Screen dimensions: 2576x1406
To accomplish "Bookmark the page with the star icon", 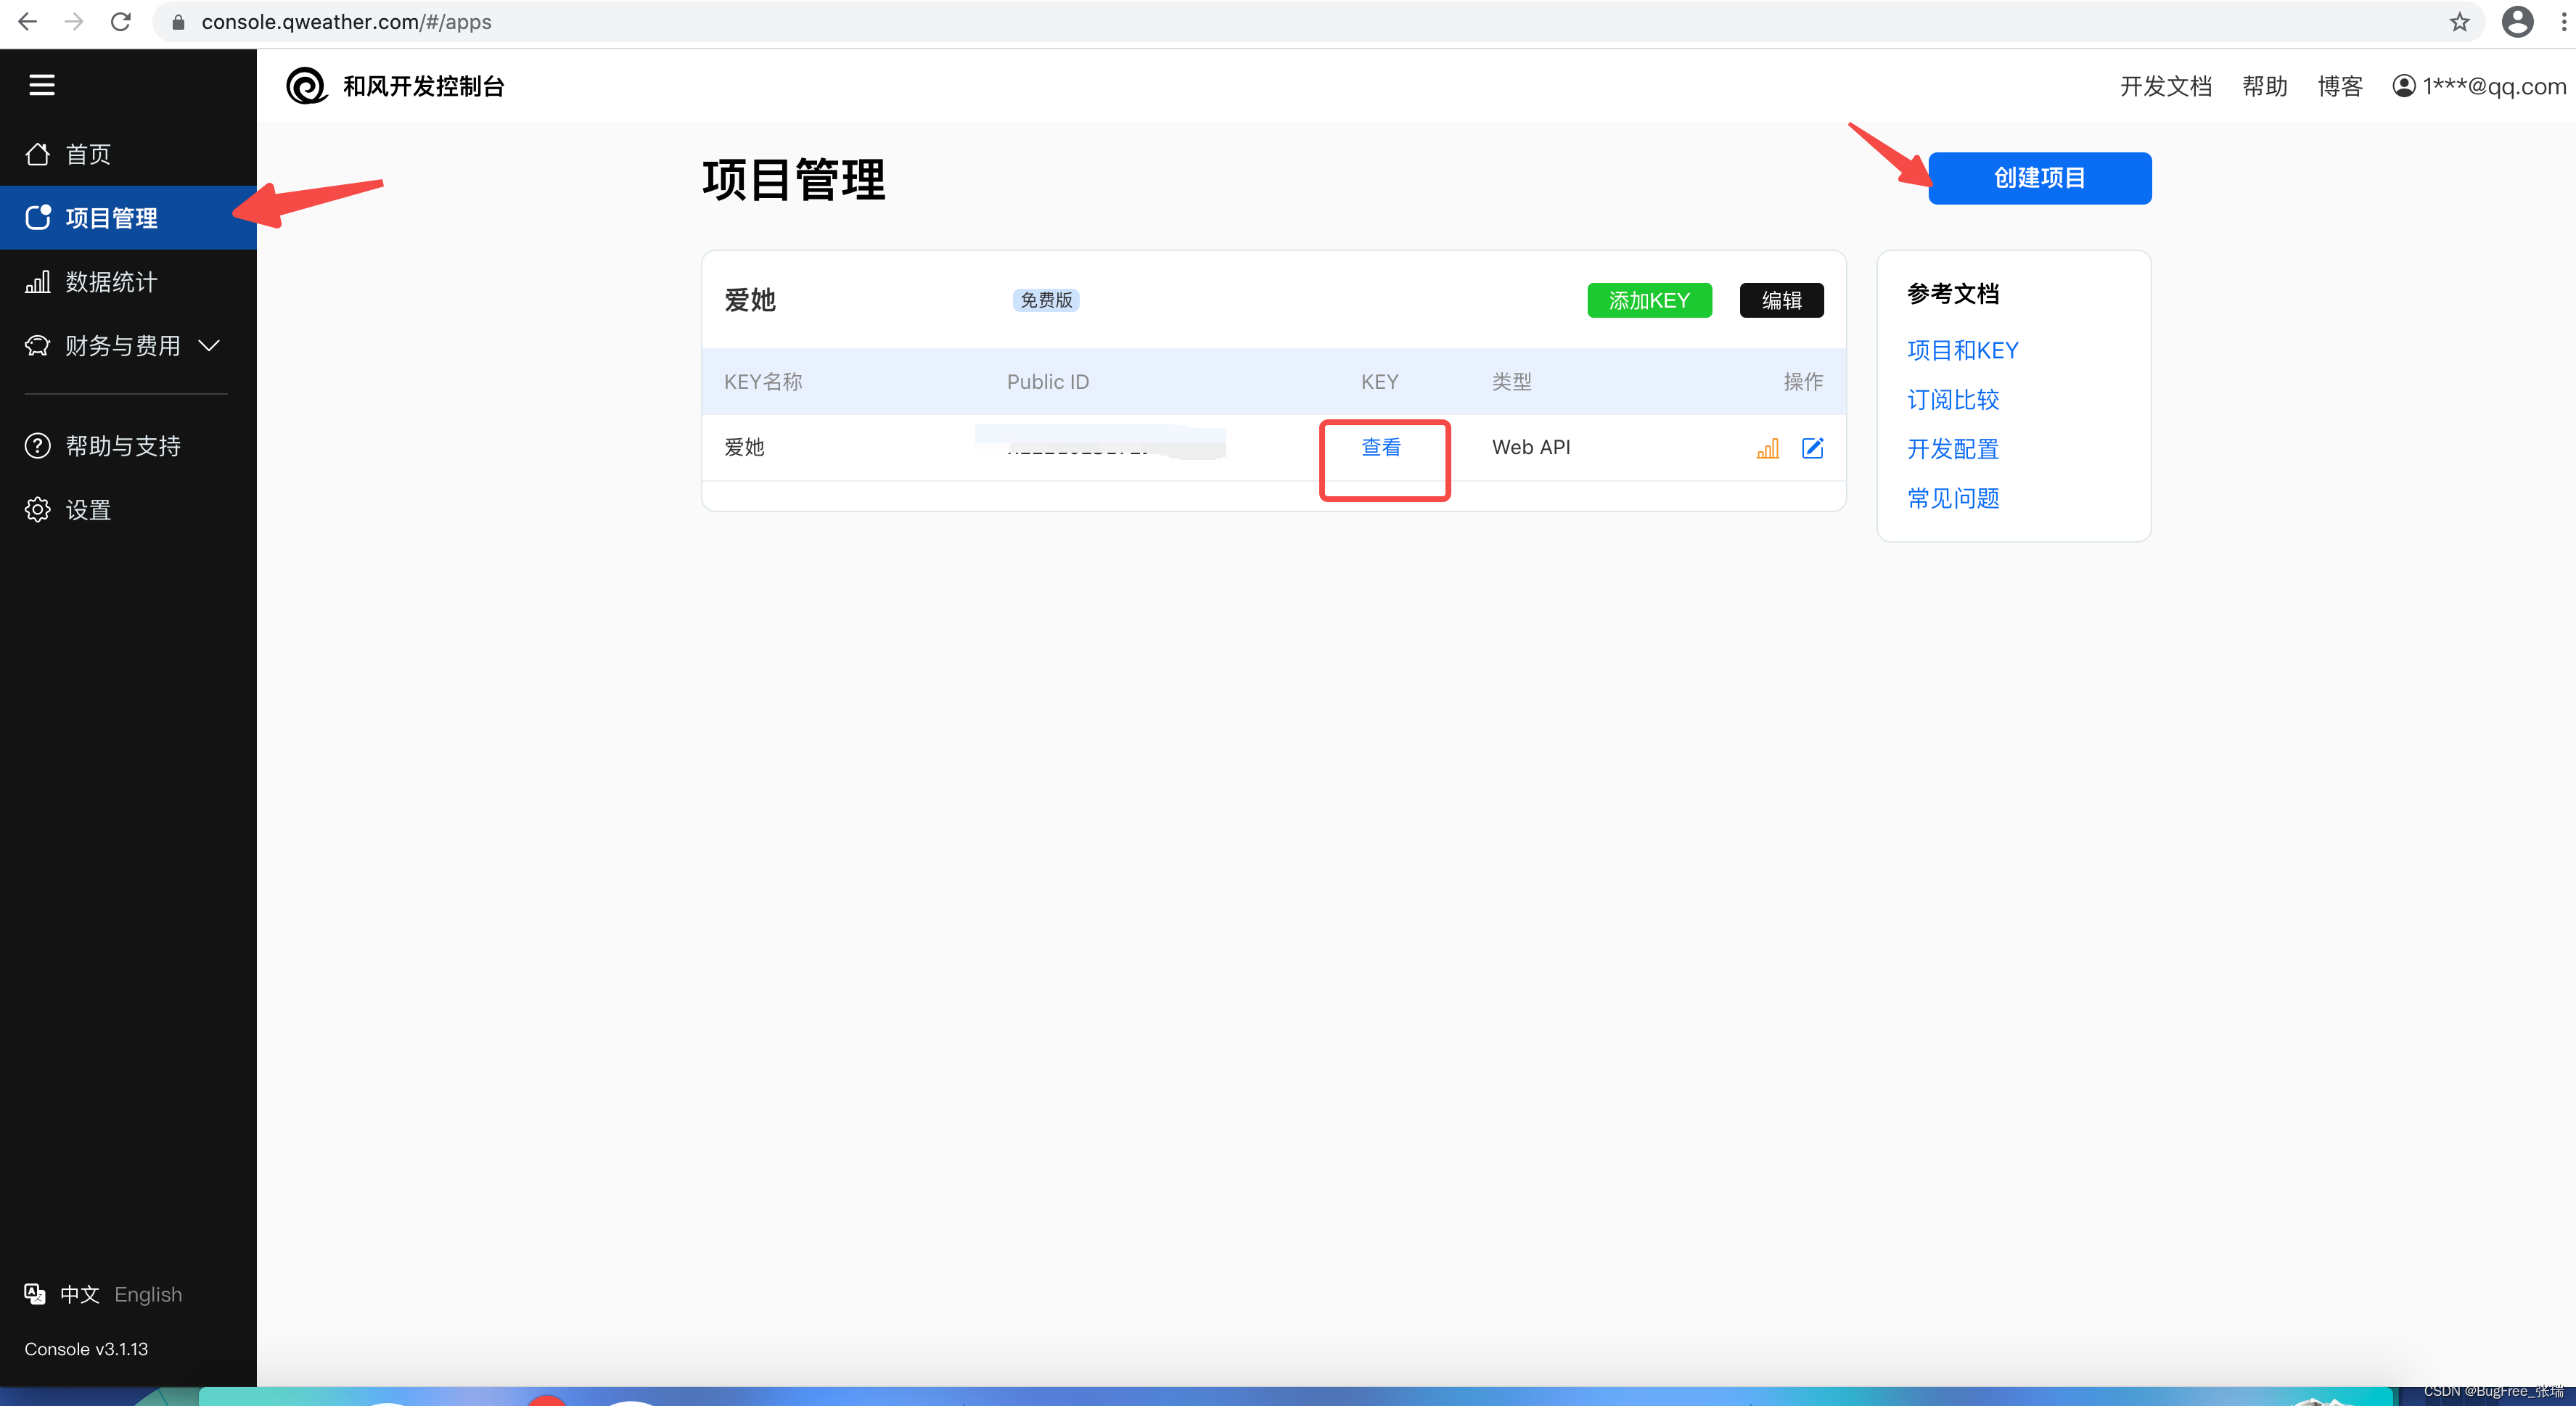I will tap(2459, 22).
